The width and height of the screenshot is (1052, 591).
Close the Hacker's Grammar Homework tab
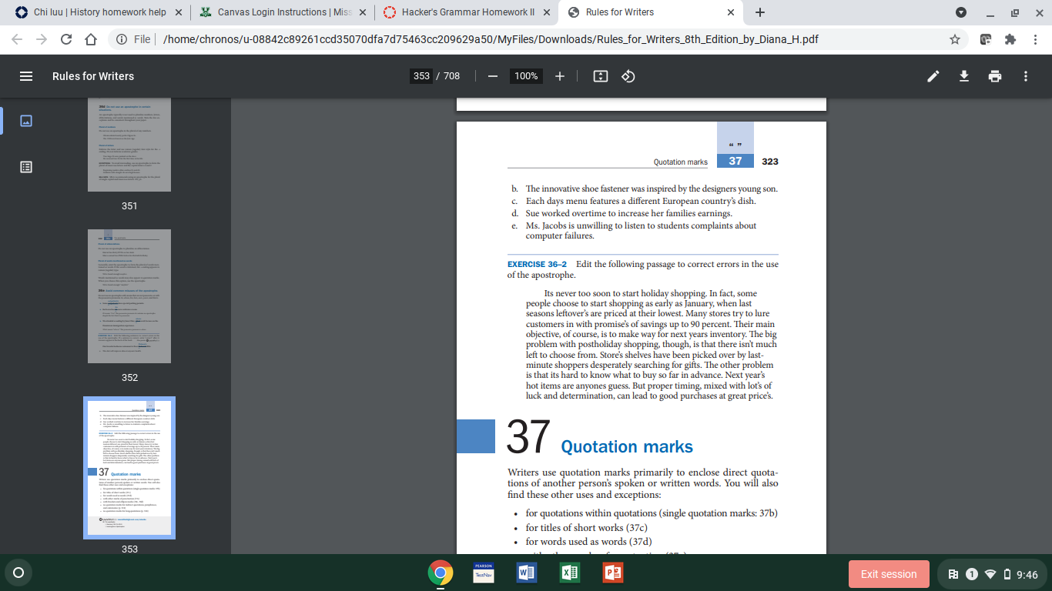click(x=547, y=12)
